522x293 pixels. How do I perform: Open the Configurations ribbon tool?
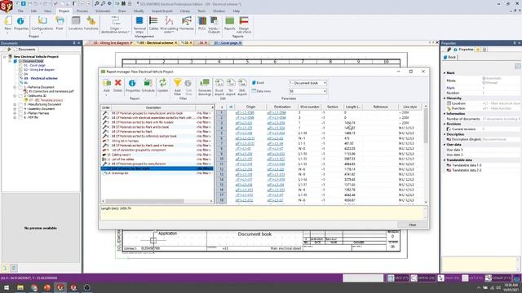click(x=42, y=21)
